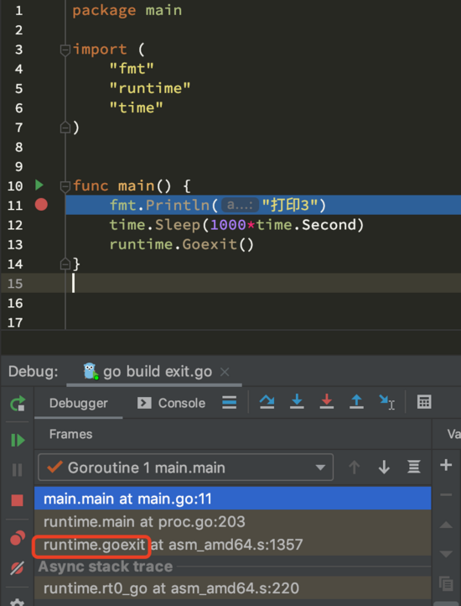Collapse the import block fold marker
The width and height of the screenshot is (461, 606).
(65, 50)
